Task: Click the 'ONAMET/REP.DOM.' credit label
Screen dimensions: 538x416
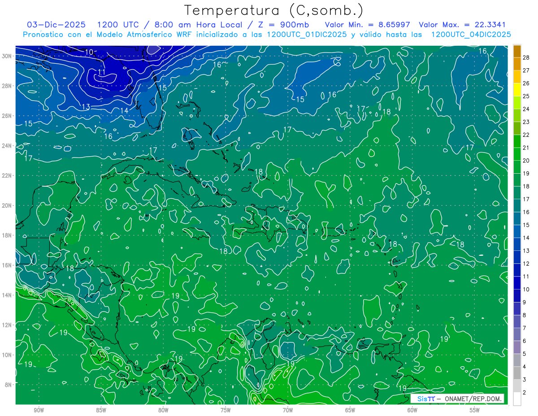Action: tap(473, 399)
